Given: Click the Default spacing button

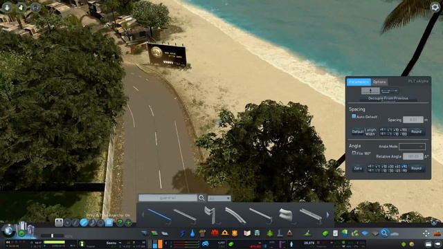Looking at the screenshot, I should [x=358, y=131].
